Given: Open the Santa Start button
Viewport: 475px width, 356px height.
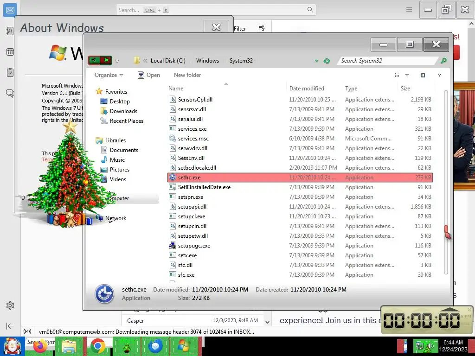Looking at the screenshot, I should tap(12, 346).
